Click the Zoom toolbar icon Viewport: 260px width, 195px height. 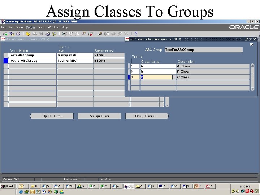107,34
